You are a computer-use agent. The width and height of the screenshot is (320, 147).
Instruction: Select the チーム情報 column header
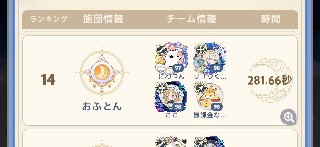pyautogui.click(x=191, y=19)
